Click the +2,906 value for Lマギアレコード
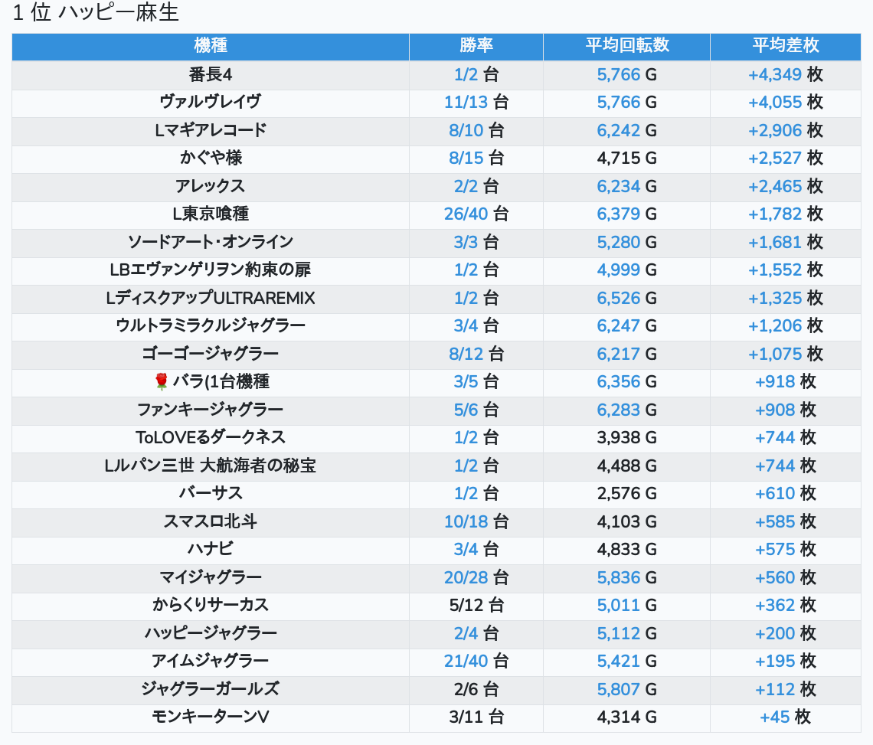The width and height of the screenshot is (873, 745). pyautogui.click(x=774, y=130)
